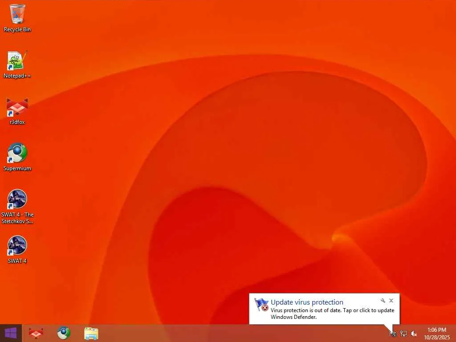Select the SWAT 4 desktop shortcut
The height and width of the screenshot is (342, 456).
pos(17,249)
